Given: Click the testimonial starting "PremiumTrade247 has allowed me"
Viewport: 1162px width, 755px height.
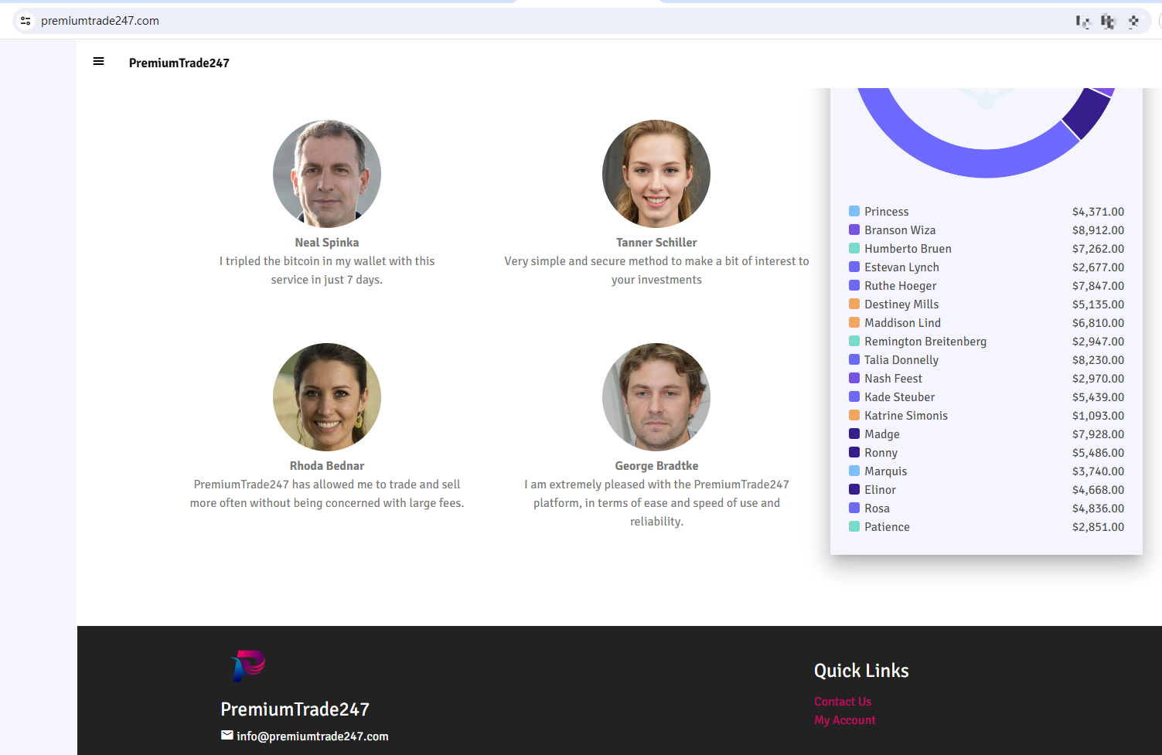Looking at the screenshot, I should pos(327,494).
